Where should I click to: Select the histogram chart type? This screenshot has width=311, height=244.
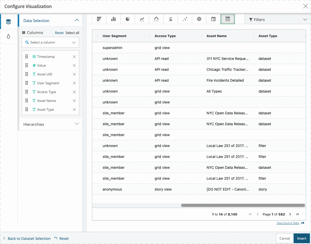coord(156,19)
